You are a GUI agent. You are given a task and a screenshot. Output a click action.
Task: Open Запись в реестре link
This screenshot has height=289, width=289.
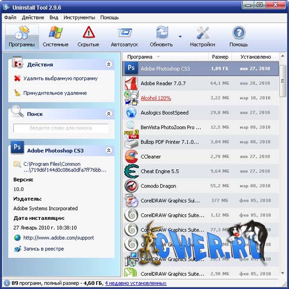coord(43,249)
